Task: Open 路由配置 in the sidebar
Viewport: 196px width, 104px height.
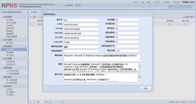Action: (x=10, y=34)
